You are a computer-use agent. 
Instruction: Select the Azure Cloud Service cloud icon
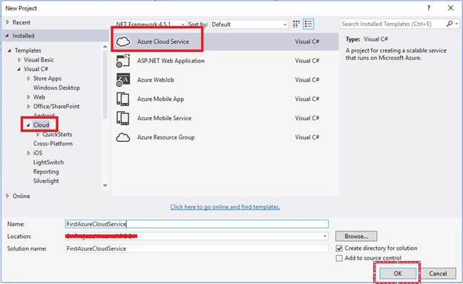(123, 42)
